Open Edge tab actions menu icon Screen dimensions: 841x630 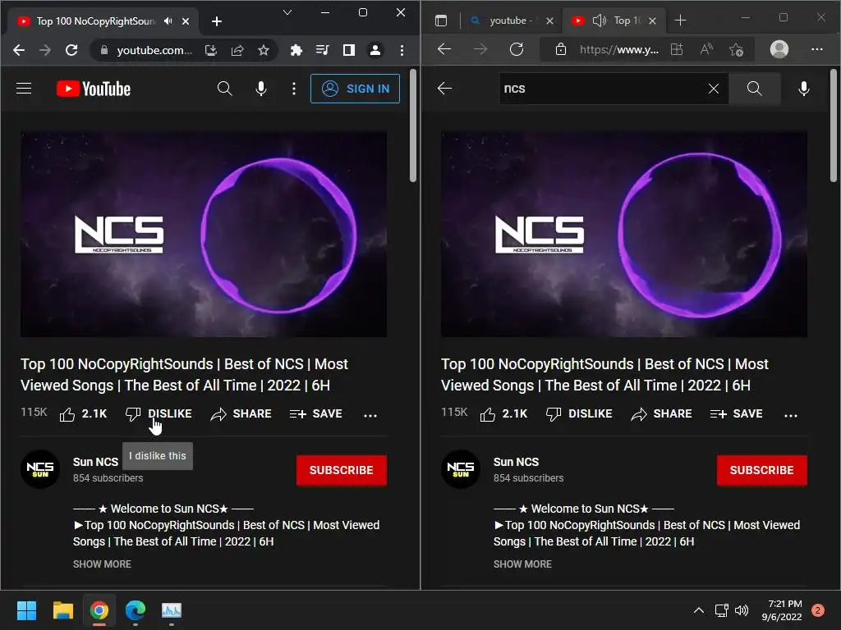[x=441, y=21]
